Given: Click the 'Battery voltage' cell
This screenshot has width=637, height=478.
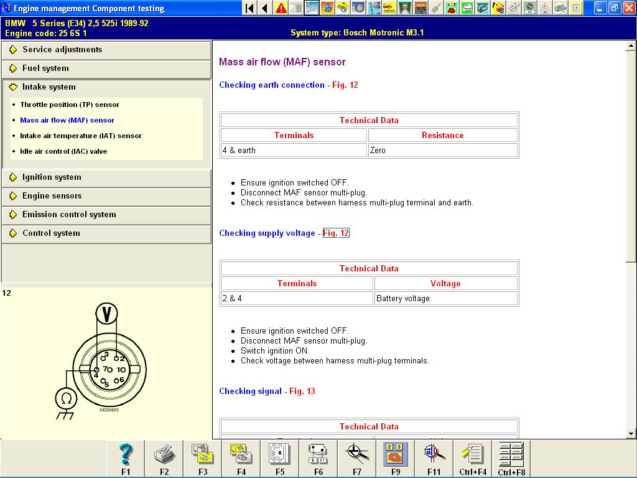Looking at the screenshot, I should click(x=446, y=298).
